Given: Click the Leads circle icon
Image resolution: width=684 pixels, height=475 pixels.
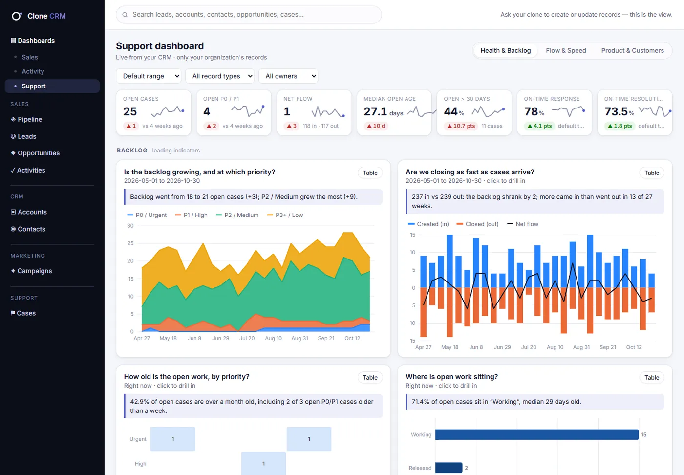Looking at the screenshot, I should (13, 136).
